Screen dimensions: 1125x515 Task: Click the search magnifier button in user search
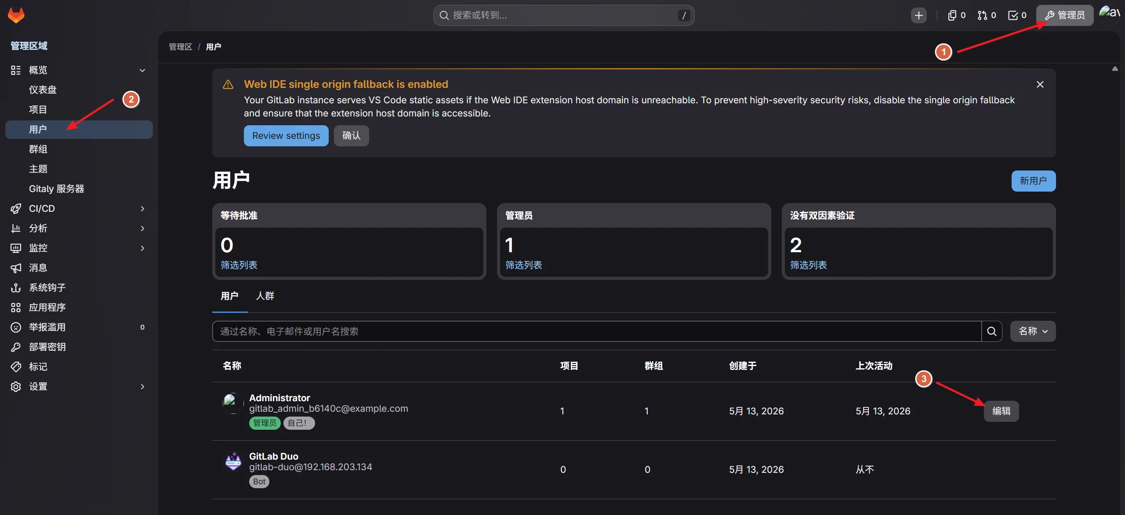click(x=992, y=331)
